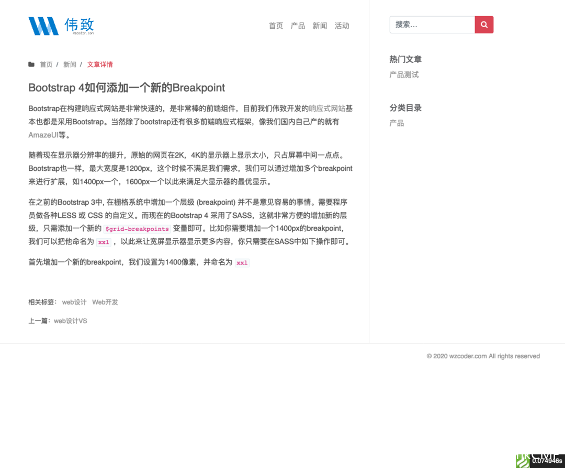Click the 相关标签 label
Image resolution: width=565 pixels, height=468 pixels.
[42, 302]
